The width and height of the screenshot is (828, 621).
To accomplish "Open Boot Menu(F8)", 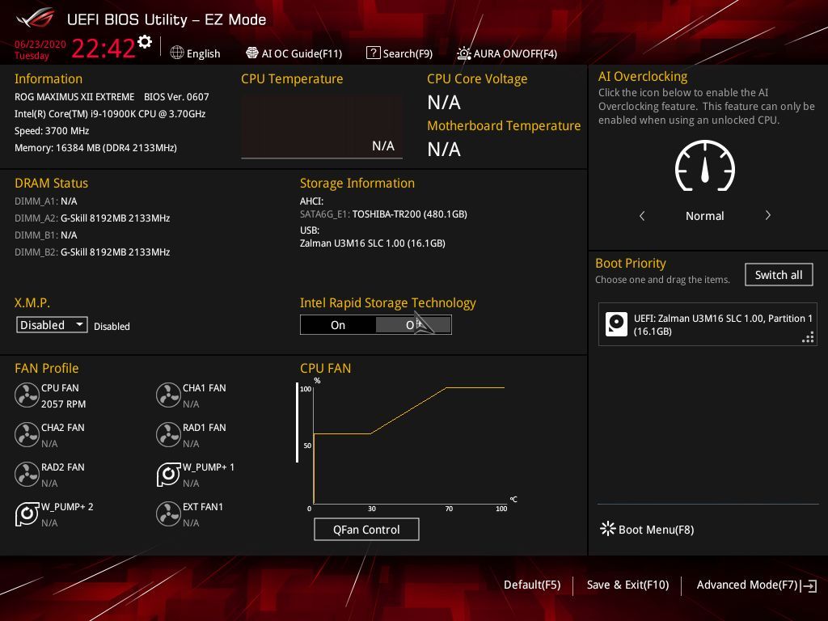I will (x=648, y=529).
